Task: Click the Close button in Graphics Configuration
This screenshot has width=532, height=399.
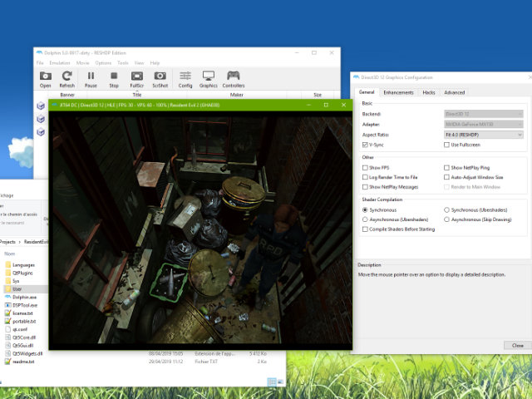Action: coord(517,346)
